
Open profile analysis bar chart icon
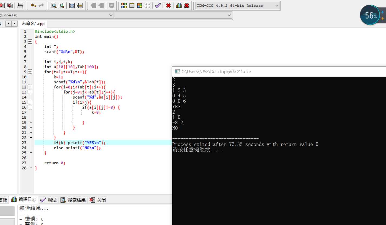pos(179,5)
